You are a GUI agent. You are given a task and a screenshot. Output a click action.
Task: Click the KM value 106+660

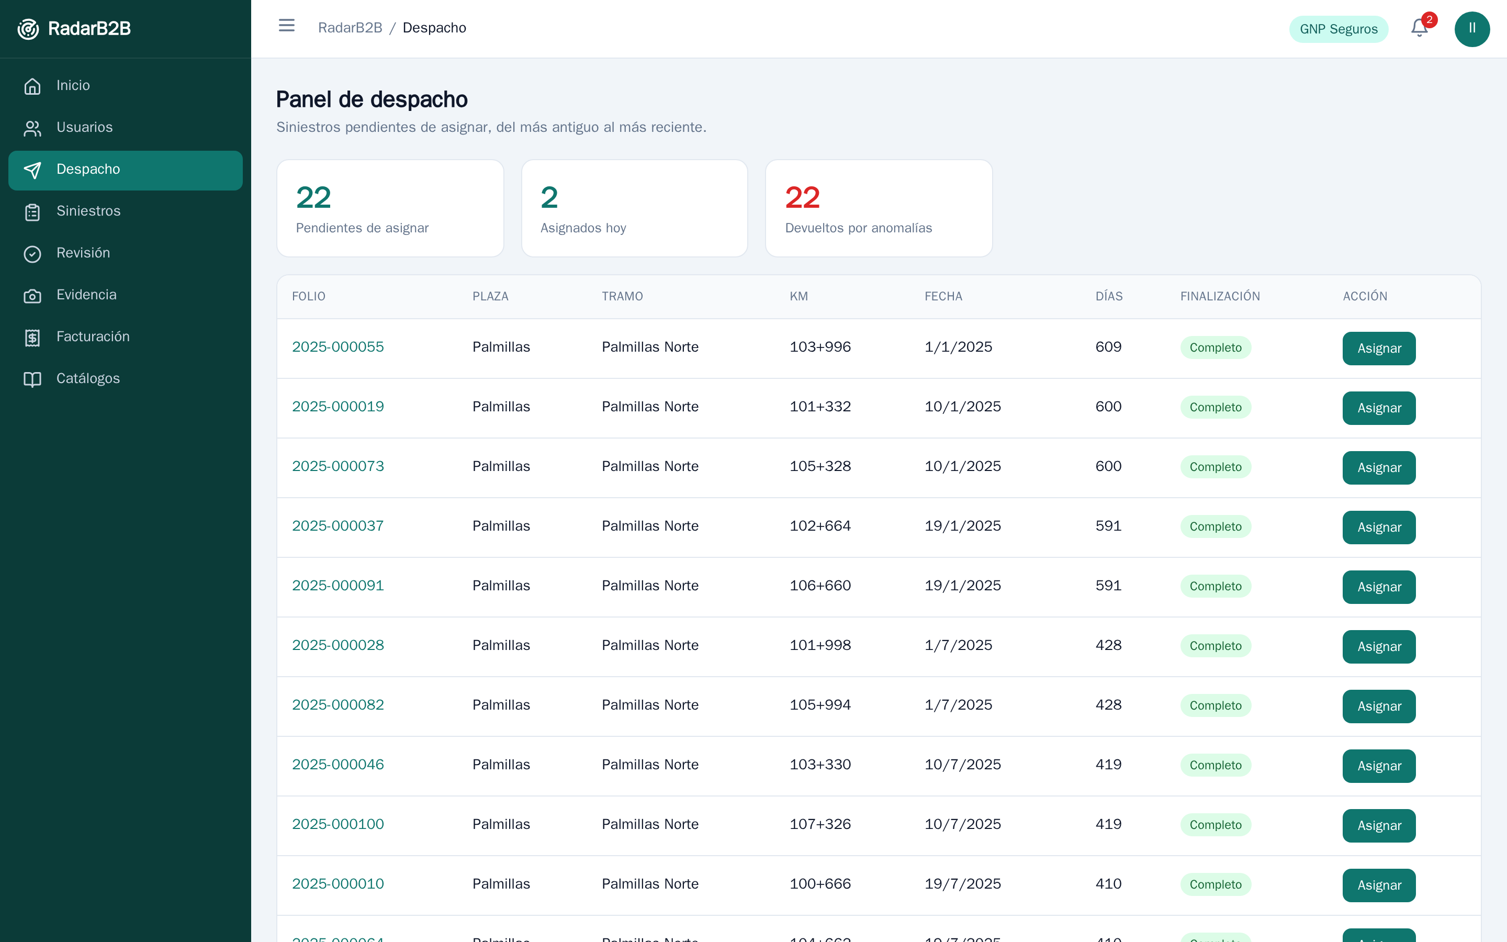[820, 586]
